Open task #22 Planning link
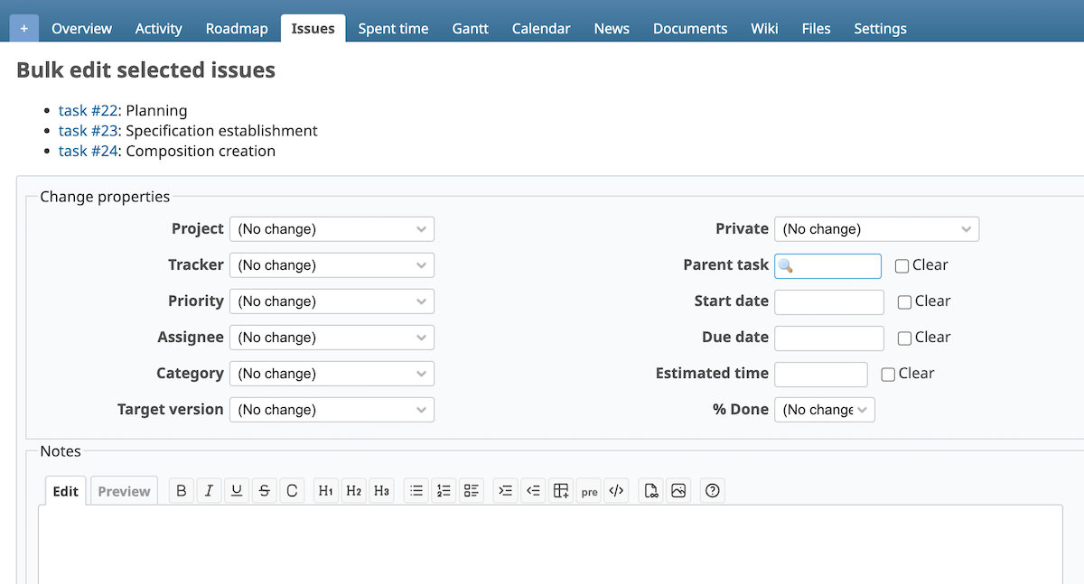Image resolution: width=1084 pixels, height=584 pixels. 87,110
